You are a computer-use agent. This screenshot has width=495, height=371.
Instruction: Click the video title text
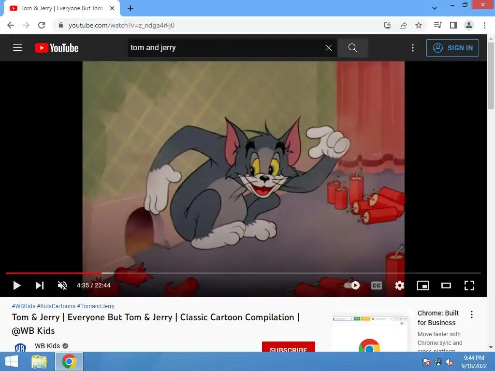pos(155,324)
